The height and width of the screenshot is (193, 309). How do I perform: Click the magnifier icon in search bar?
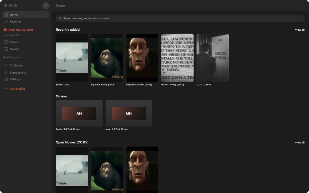click(x=60, y=18)
